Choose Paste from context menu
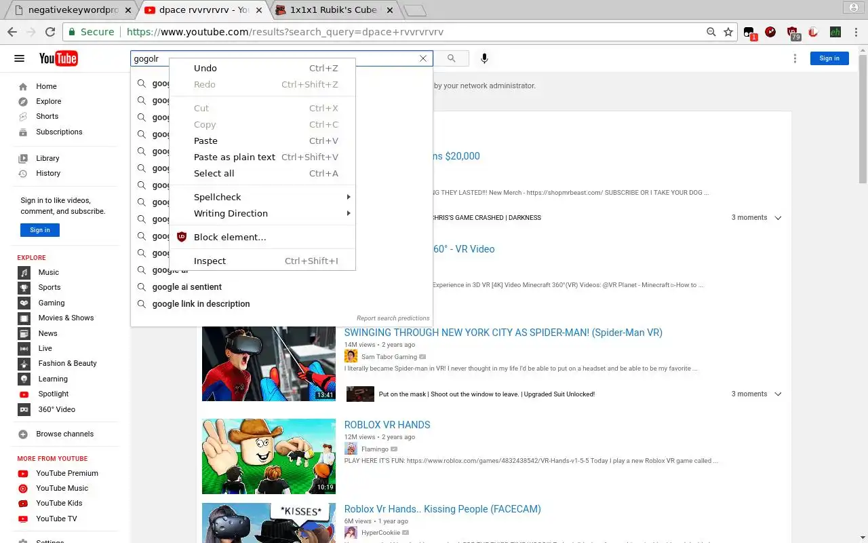868x543 pixels. [262, 141]
